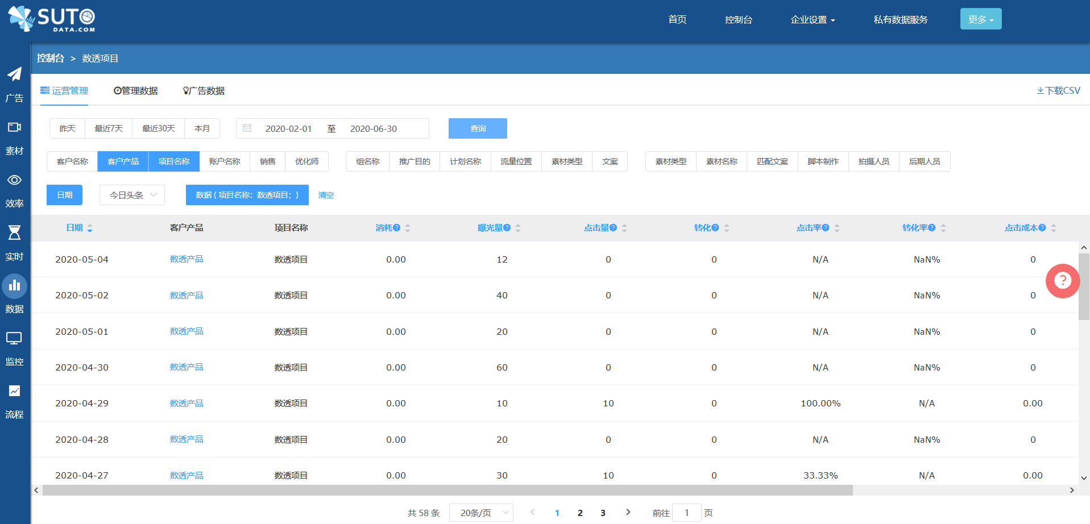Viewport: 1090px width, 524px height.
Task: Open the 20条/页 page size dropdown
Action: 481,513
